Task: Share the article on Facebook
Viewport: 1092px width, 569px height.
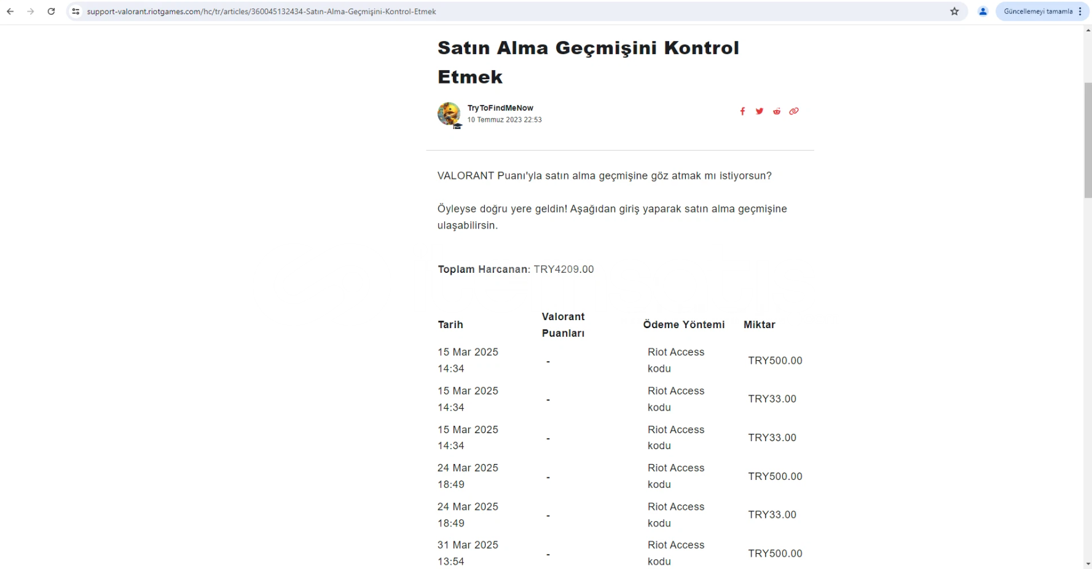Action: tap(742, 111)
